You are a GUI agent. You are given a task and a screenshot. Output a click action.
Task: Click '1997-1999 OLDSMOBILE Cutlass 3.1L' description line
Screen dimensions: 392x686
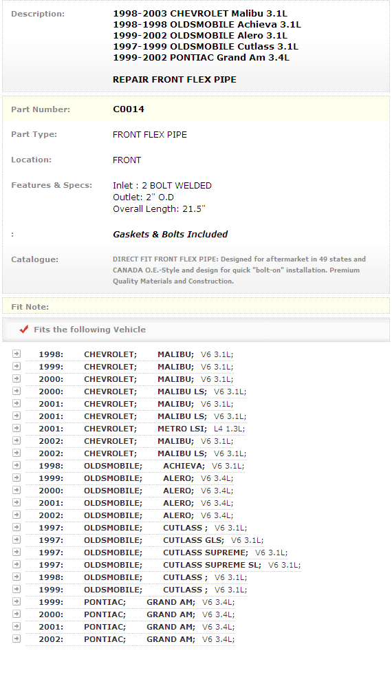click(206, 47)
